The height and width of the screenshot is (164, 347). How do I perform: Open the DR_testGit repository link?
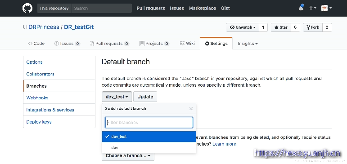point(79,27)
